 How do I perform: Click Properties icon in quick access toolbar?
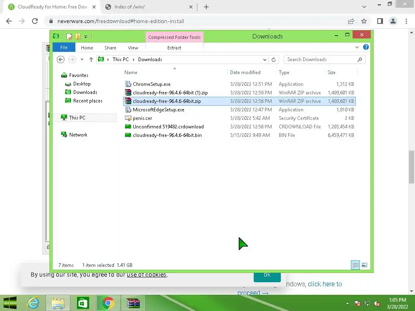tap(69, 36)
